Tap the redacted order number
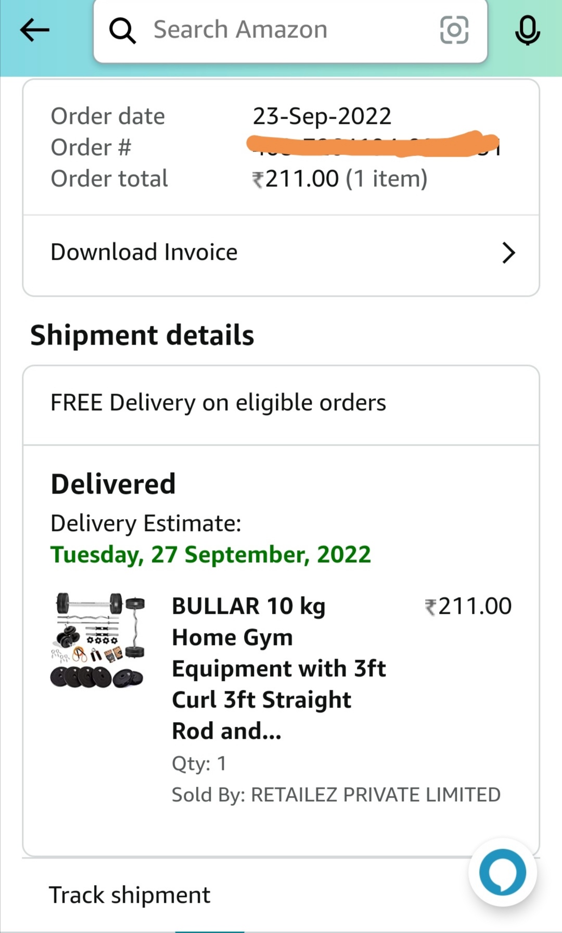 click(x=373, y=145)
